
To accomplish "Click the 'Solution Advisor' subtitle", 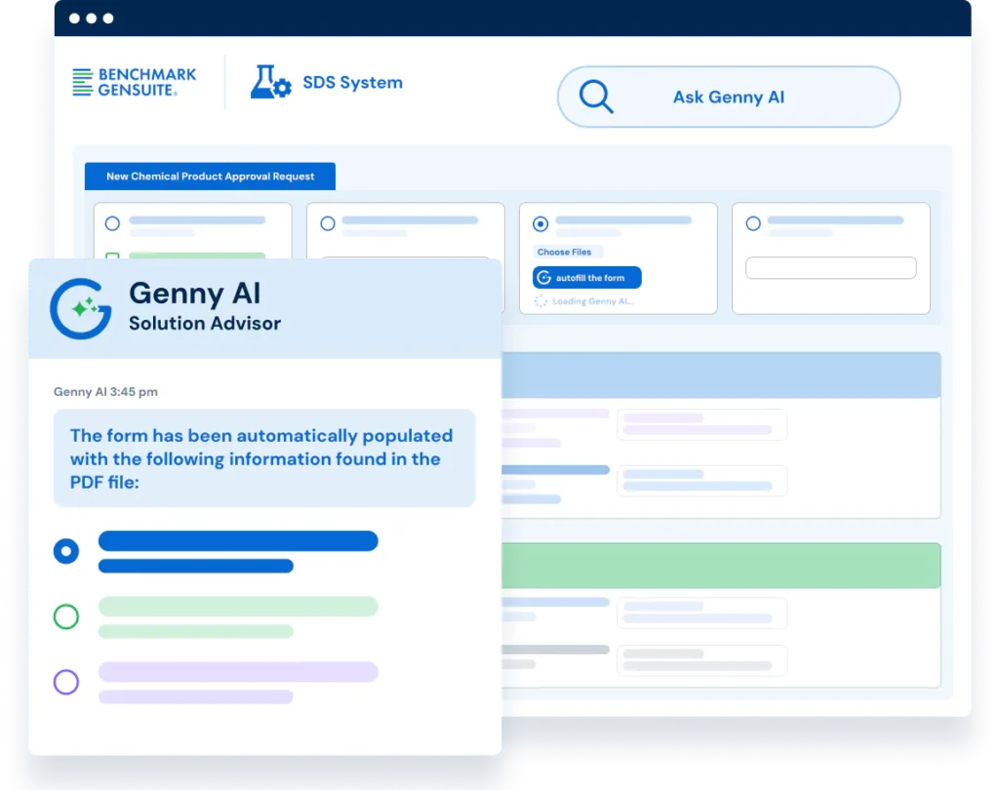I will coord(205,323).
